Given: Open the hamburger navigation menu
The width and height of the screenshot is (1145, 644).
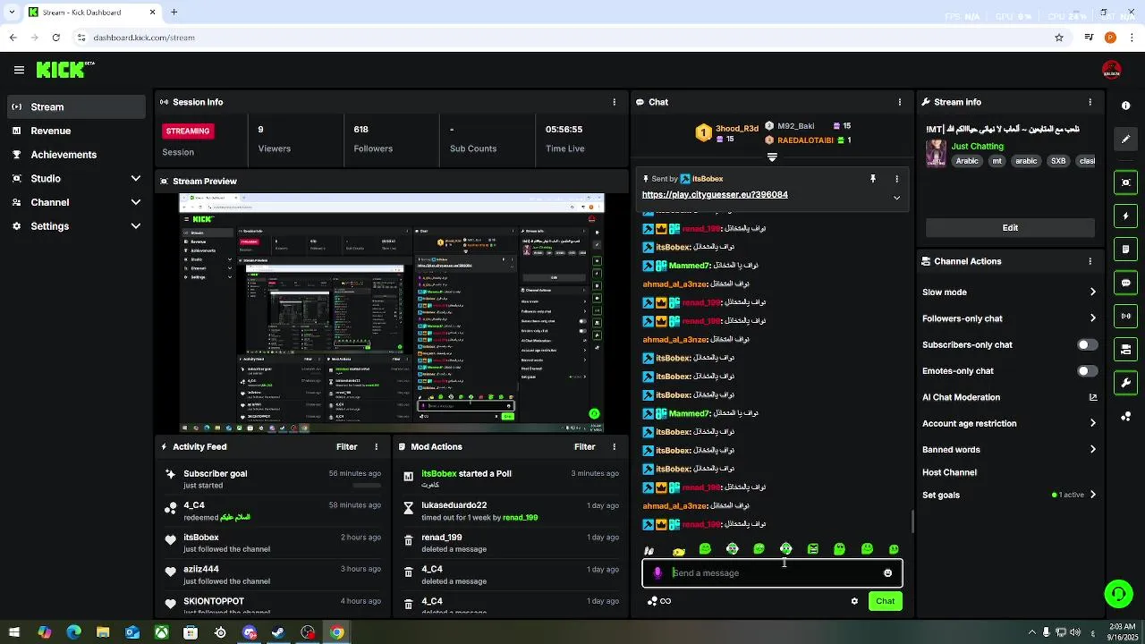Looking at the screenshot, I should coord(19,70).
